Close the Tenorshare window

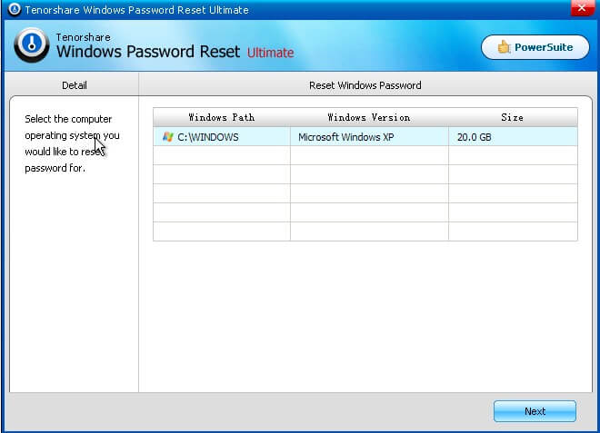coord(582,7)
